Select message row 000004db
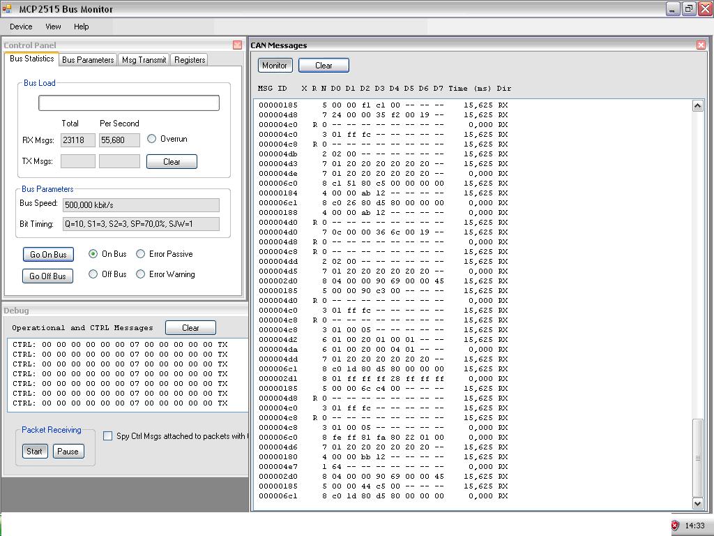Image resolution: width=714 pixels, height=536 pixels. tap(383, 154)
